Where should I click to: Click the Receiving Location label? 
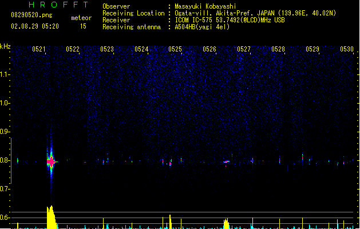click(x=133, y=13)
